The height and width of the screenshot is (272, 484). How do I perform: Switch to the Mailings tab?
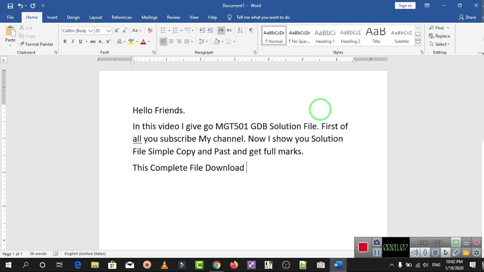pyautogui.click(x=149, y=17)
